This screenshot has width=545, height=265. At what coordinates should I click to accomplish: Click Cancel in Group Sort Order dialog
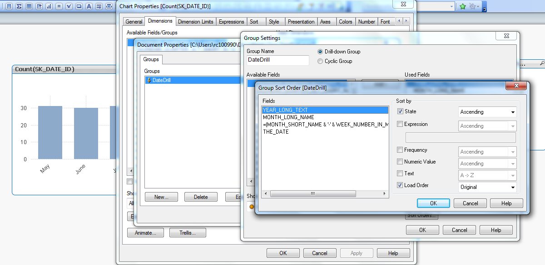[470, 203]
